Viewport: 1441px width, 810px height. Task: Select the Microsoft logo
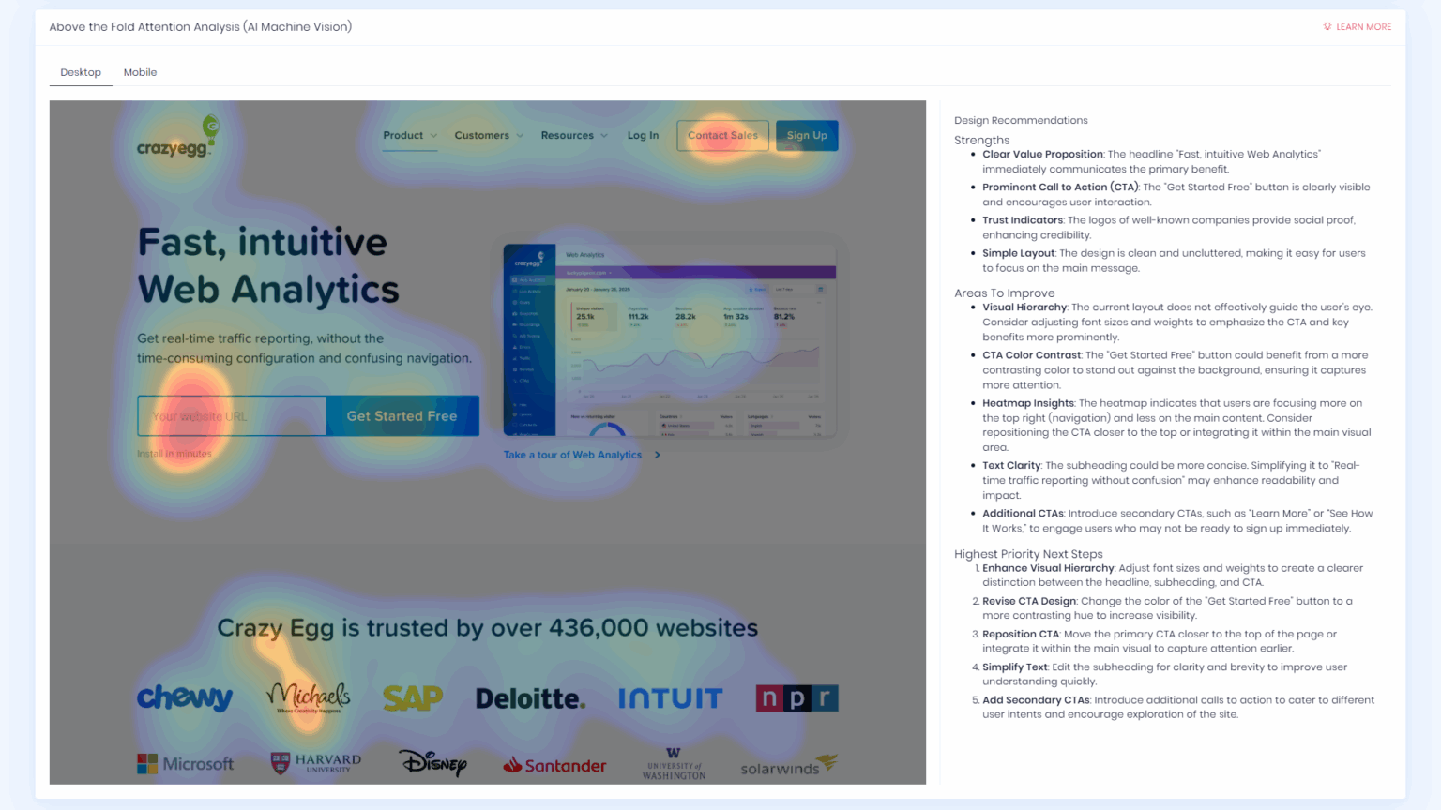tap(186, 764)
